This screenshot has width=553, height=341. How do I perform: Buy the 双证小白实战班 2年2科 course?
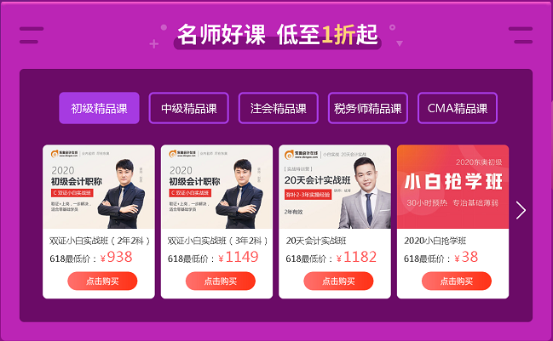[x=102, y=281]
